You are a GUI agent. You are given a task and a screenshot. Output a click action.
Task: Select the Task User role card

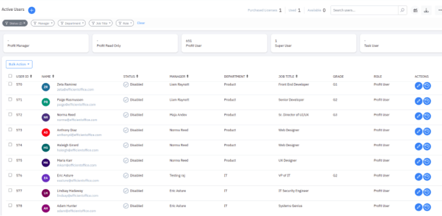[401, 43]
